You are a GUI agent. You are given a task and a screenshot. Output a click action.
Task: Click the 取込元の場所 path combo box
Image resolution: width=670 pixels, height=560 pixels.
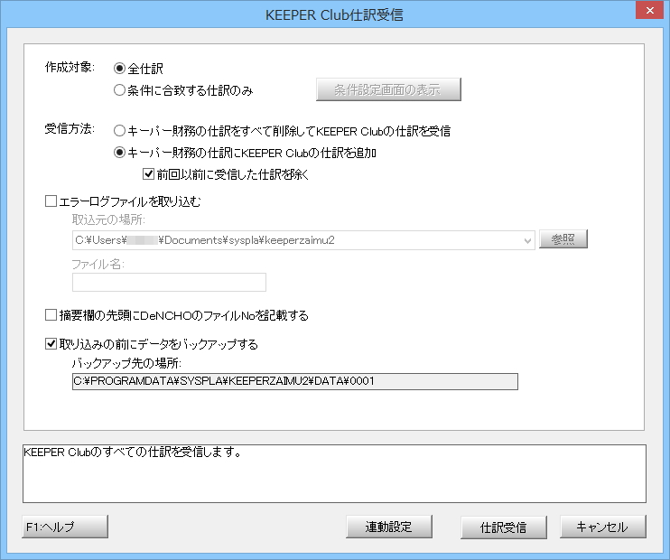(303, 240)
